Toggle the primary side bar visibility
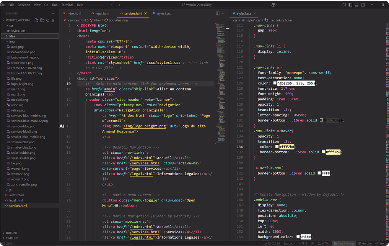Image resolution: width=389 pixels, height=246 pixels. (350, 5)
